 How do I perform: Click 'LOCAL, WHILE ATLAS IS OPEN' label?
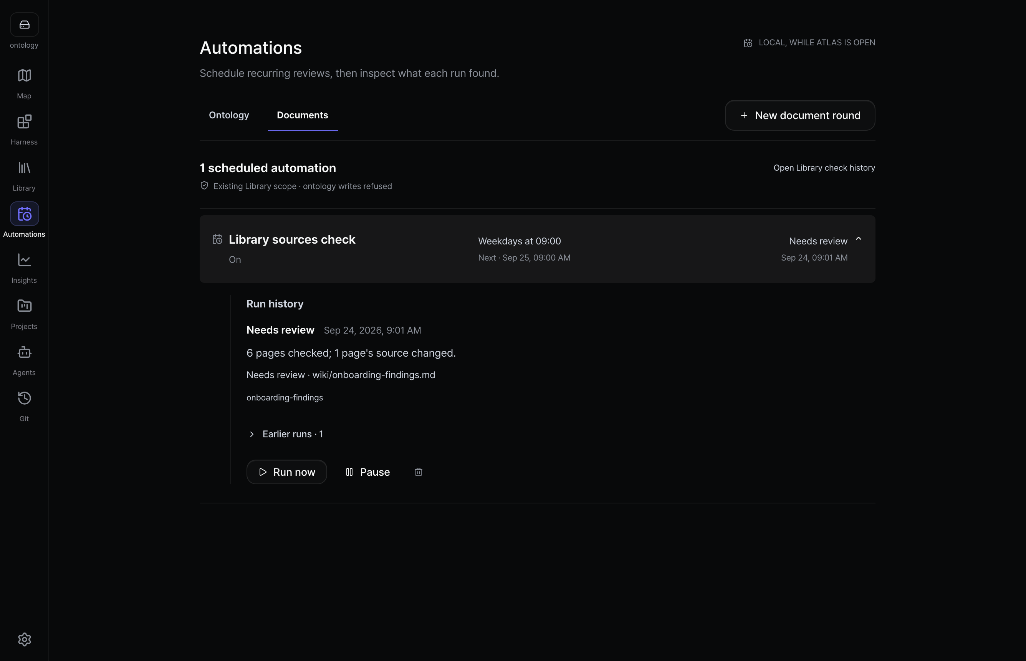(x=817, y=43)
